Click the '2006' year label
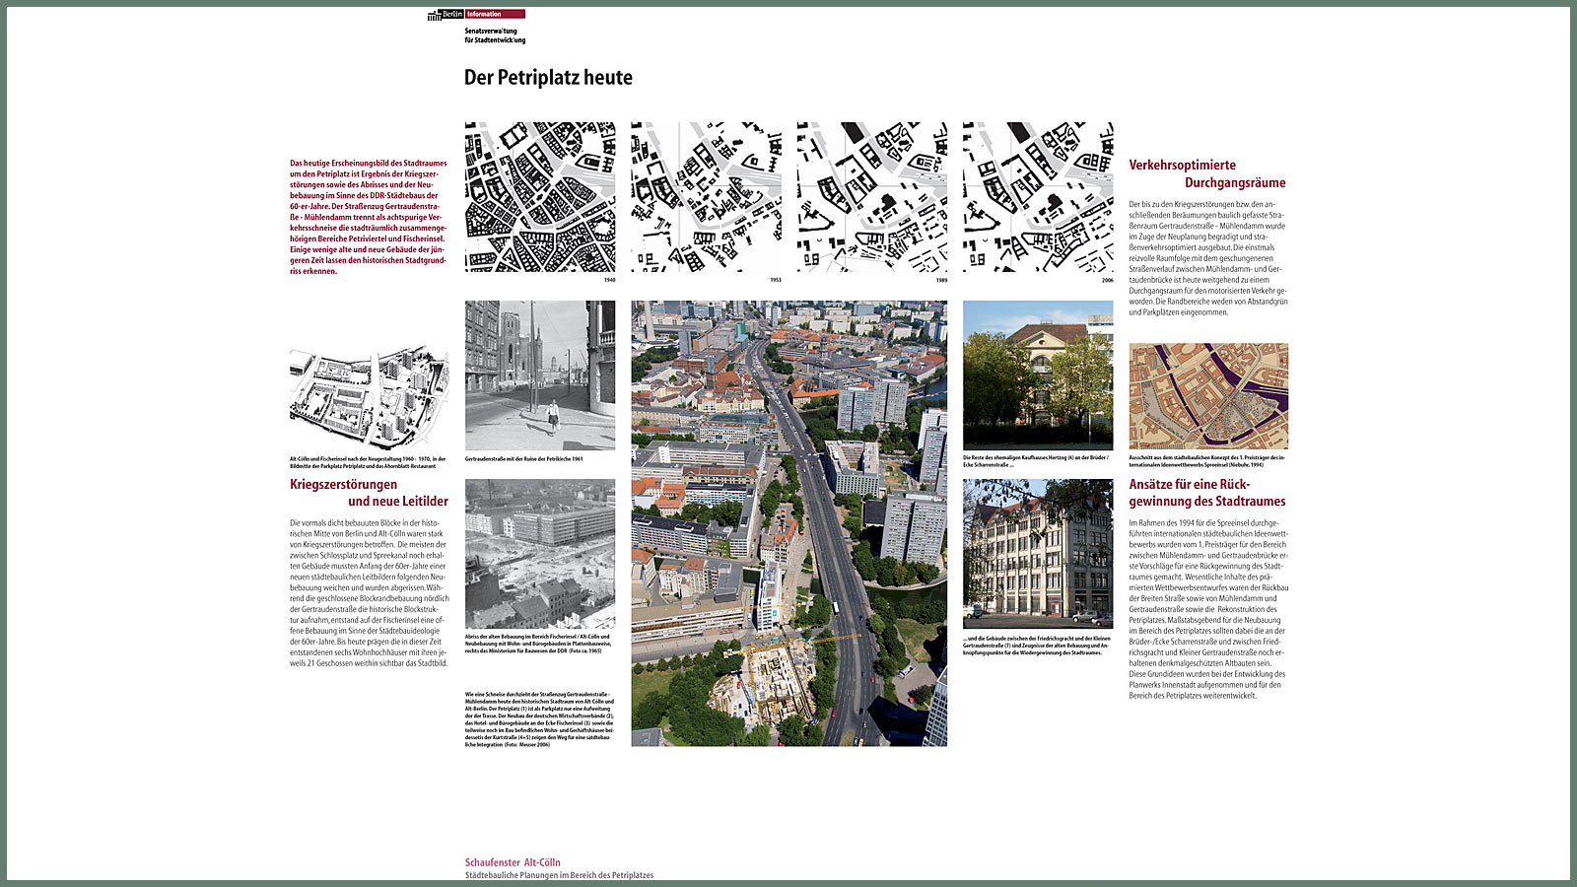Screen dimensions: 1577x887 pyautogui.click(x=1107, y=280)
